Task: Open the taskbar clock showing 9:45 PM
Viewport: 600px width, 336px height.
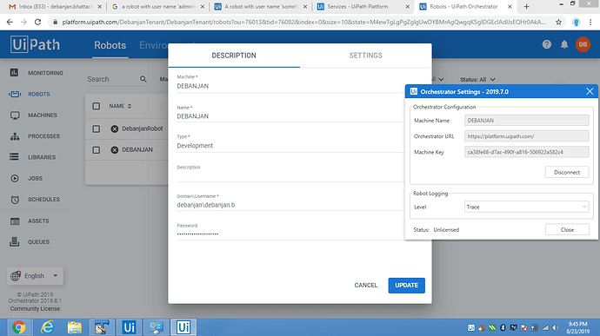Action: point(577,327)
